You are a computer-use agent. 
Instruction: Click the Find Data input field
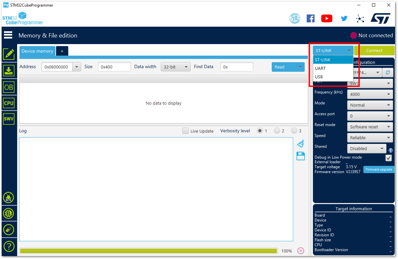(237, 67)
